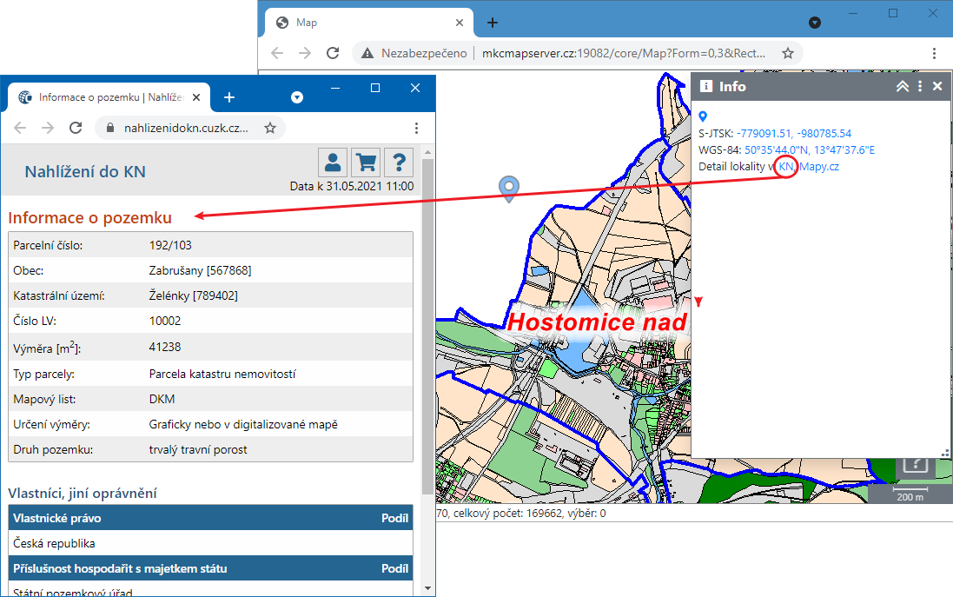Reload the nahlizenidokn.cuzk.cz page
953x597 pixels.
tap(76, 128)
